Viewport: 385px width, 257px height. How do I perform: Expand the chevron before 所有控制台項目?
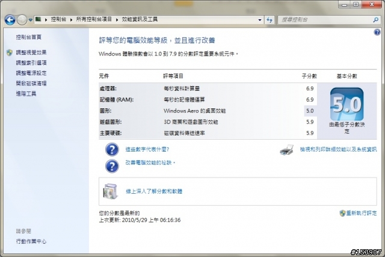[71, 20]
